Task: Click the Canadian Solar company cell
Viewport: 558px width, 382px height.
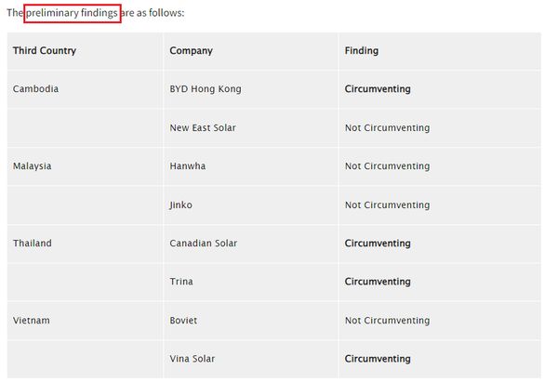Action: tap(204, 244)
